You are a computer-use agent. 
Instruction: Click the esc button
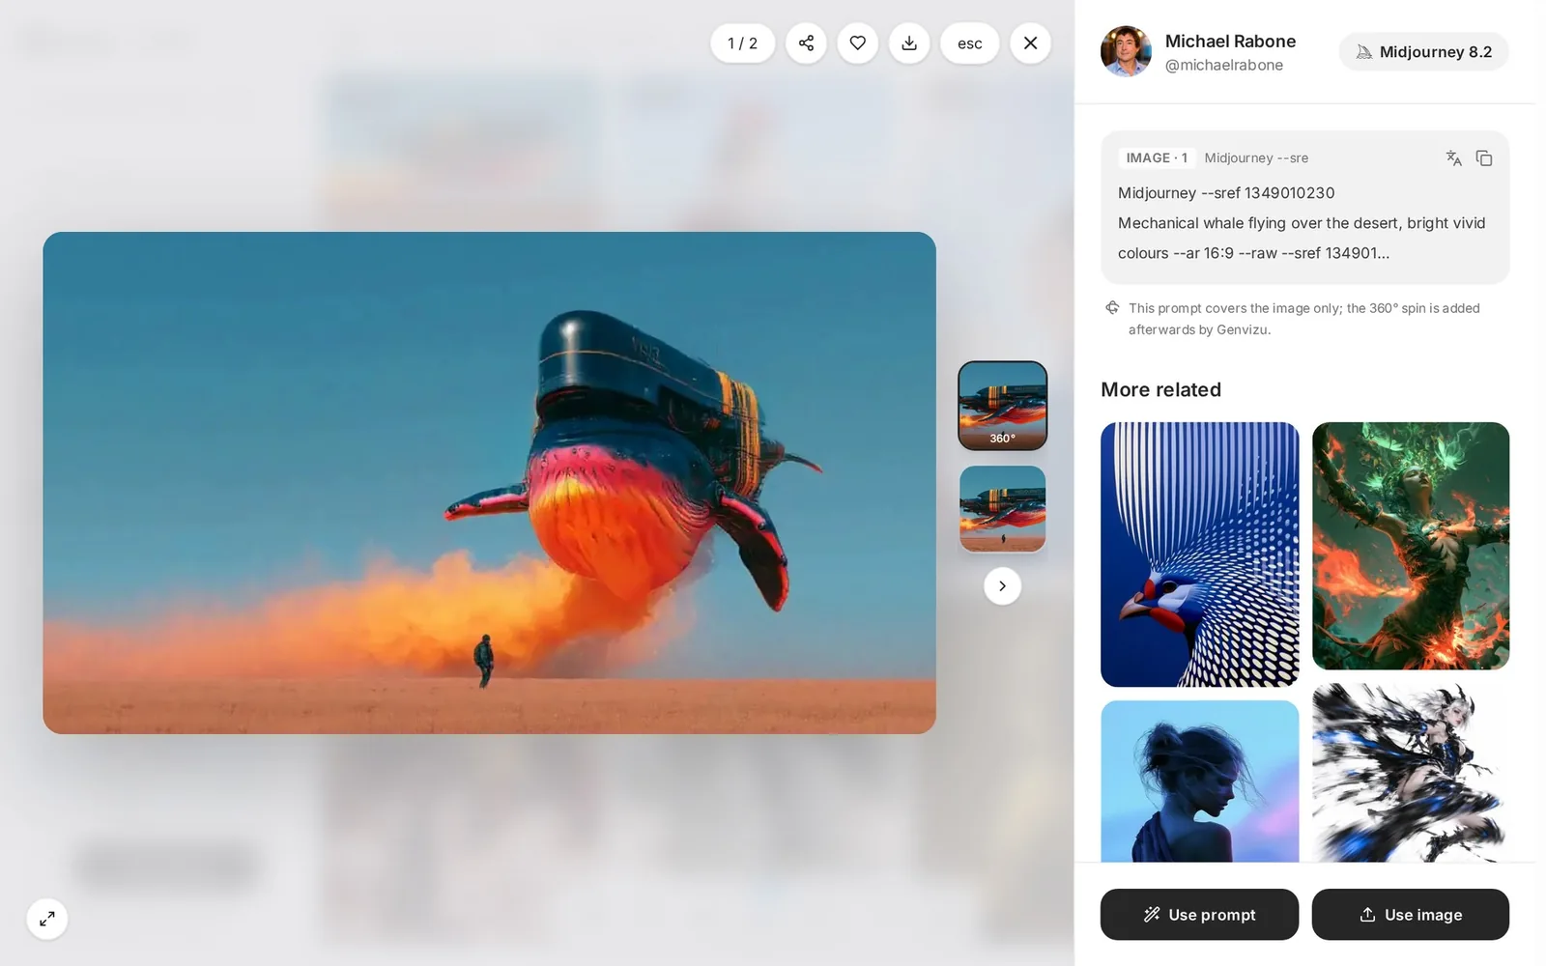click(970, 43)
